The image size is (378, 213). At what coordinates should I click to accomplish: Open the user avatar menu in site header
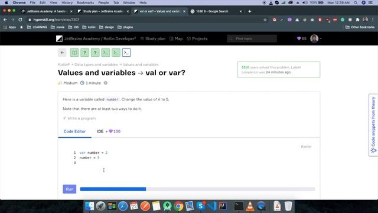tap(315, 38)
